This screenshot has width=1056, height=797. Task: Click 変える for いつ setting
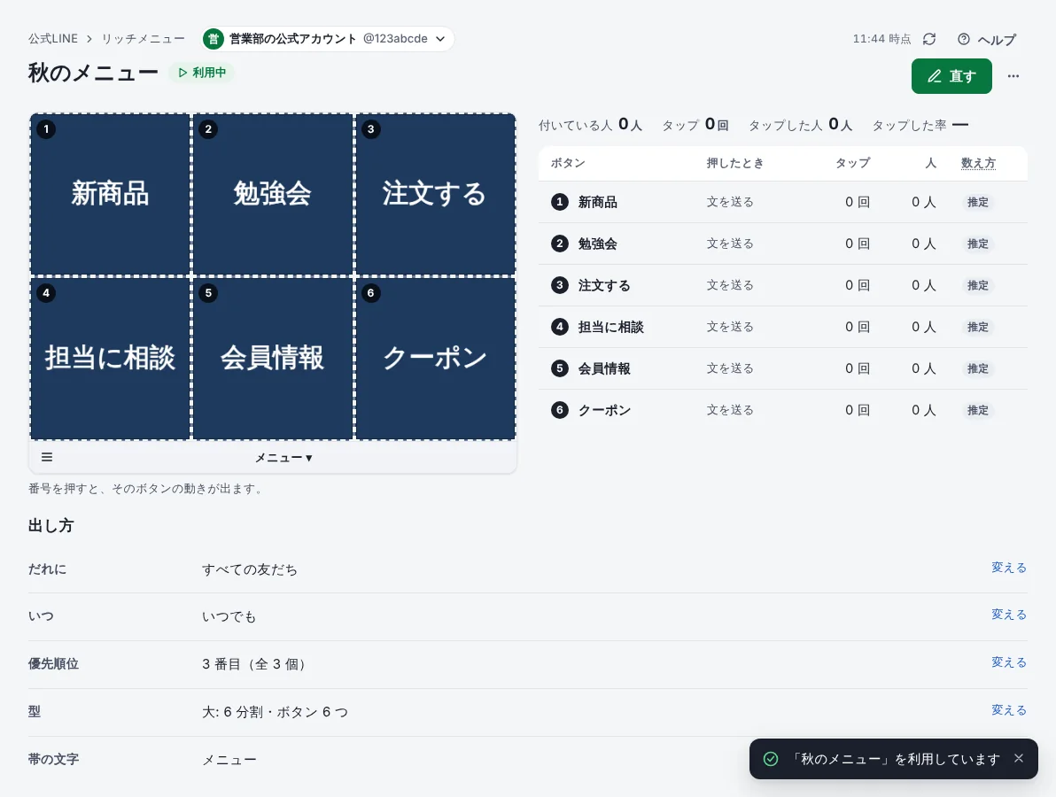coord(1009,615)
